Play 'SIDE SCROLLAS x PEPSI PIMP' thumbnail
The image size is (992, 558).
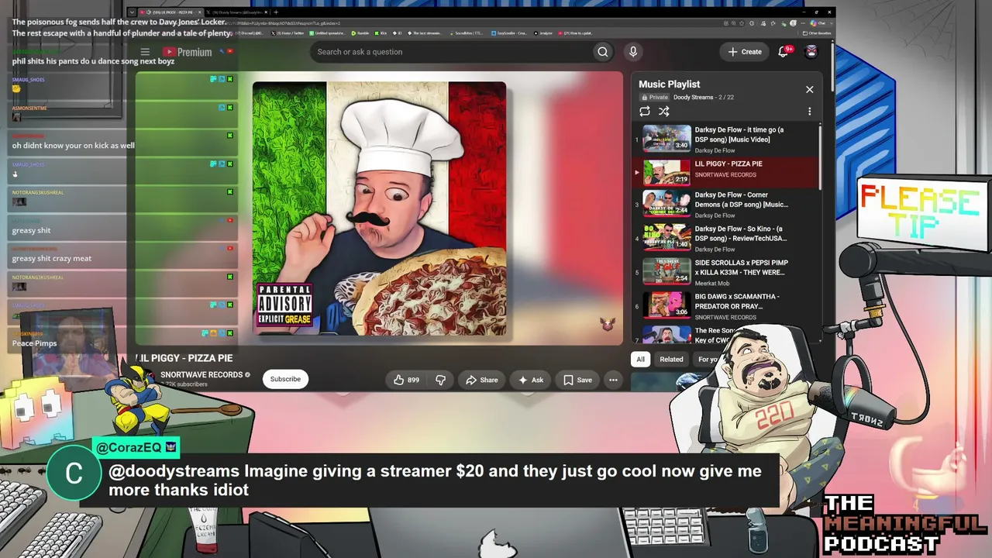pyautogui.click(x=666, y=271)
